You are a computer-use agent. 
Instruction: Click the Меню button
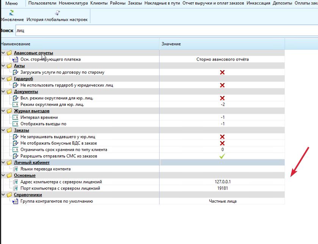click(x=11, y=3)
